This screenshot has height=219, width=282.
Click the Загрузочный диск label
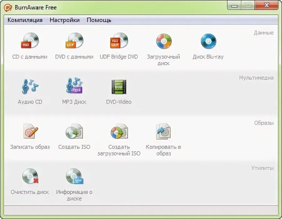[x=163, y=60]
